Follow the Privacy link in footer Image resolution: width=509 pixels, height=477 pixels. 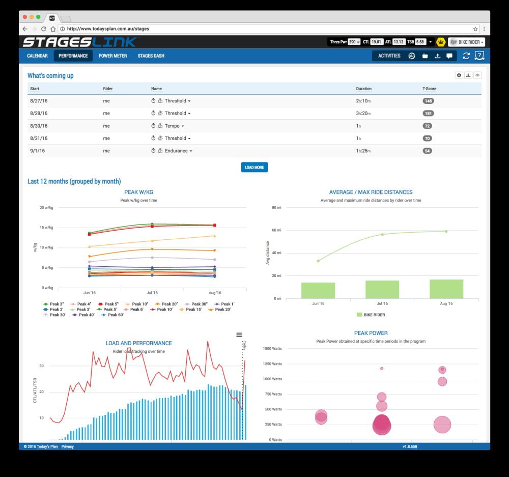(68, 446)
